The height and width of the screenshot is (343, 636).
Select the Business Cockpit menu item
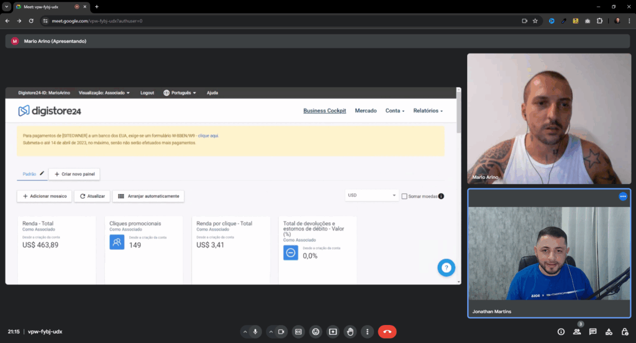tap(324, 111)
